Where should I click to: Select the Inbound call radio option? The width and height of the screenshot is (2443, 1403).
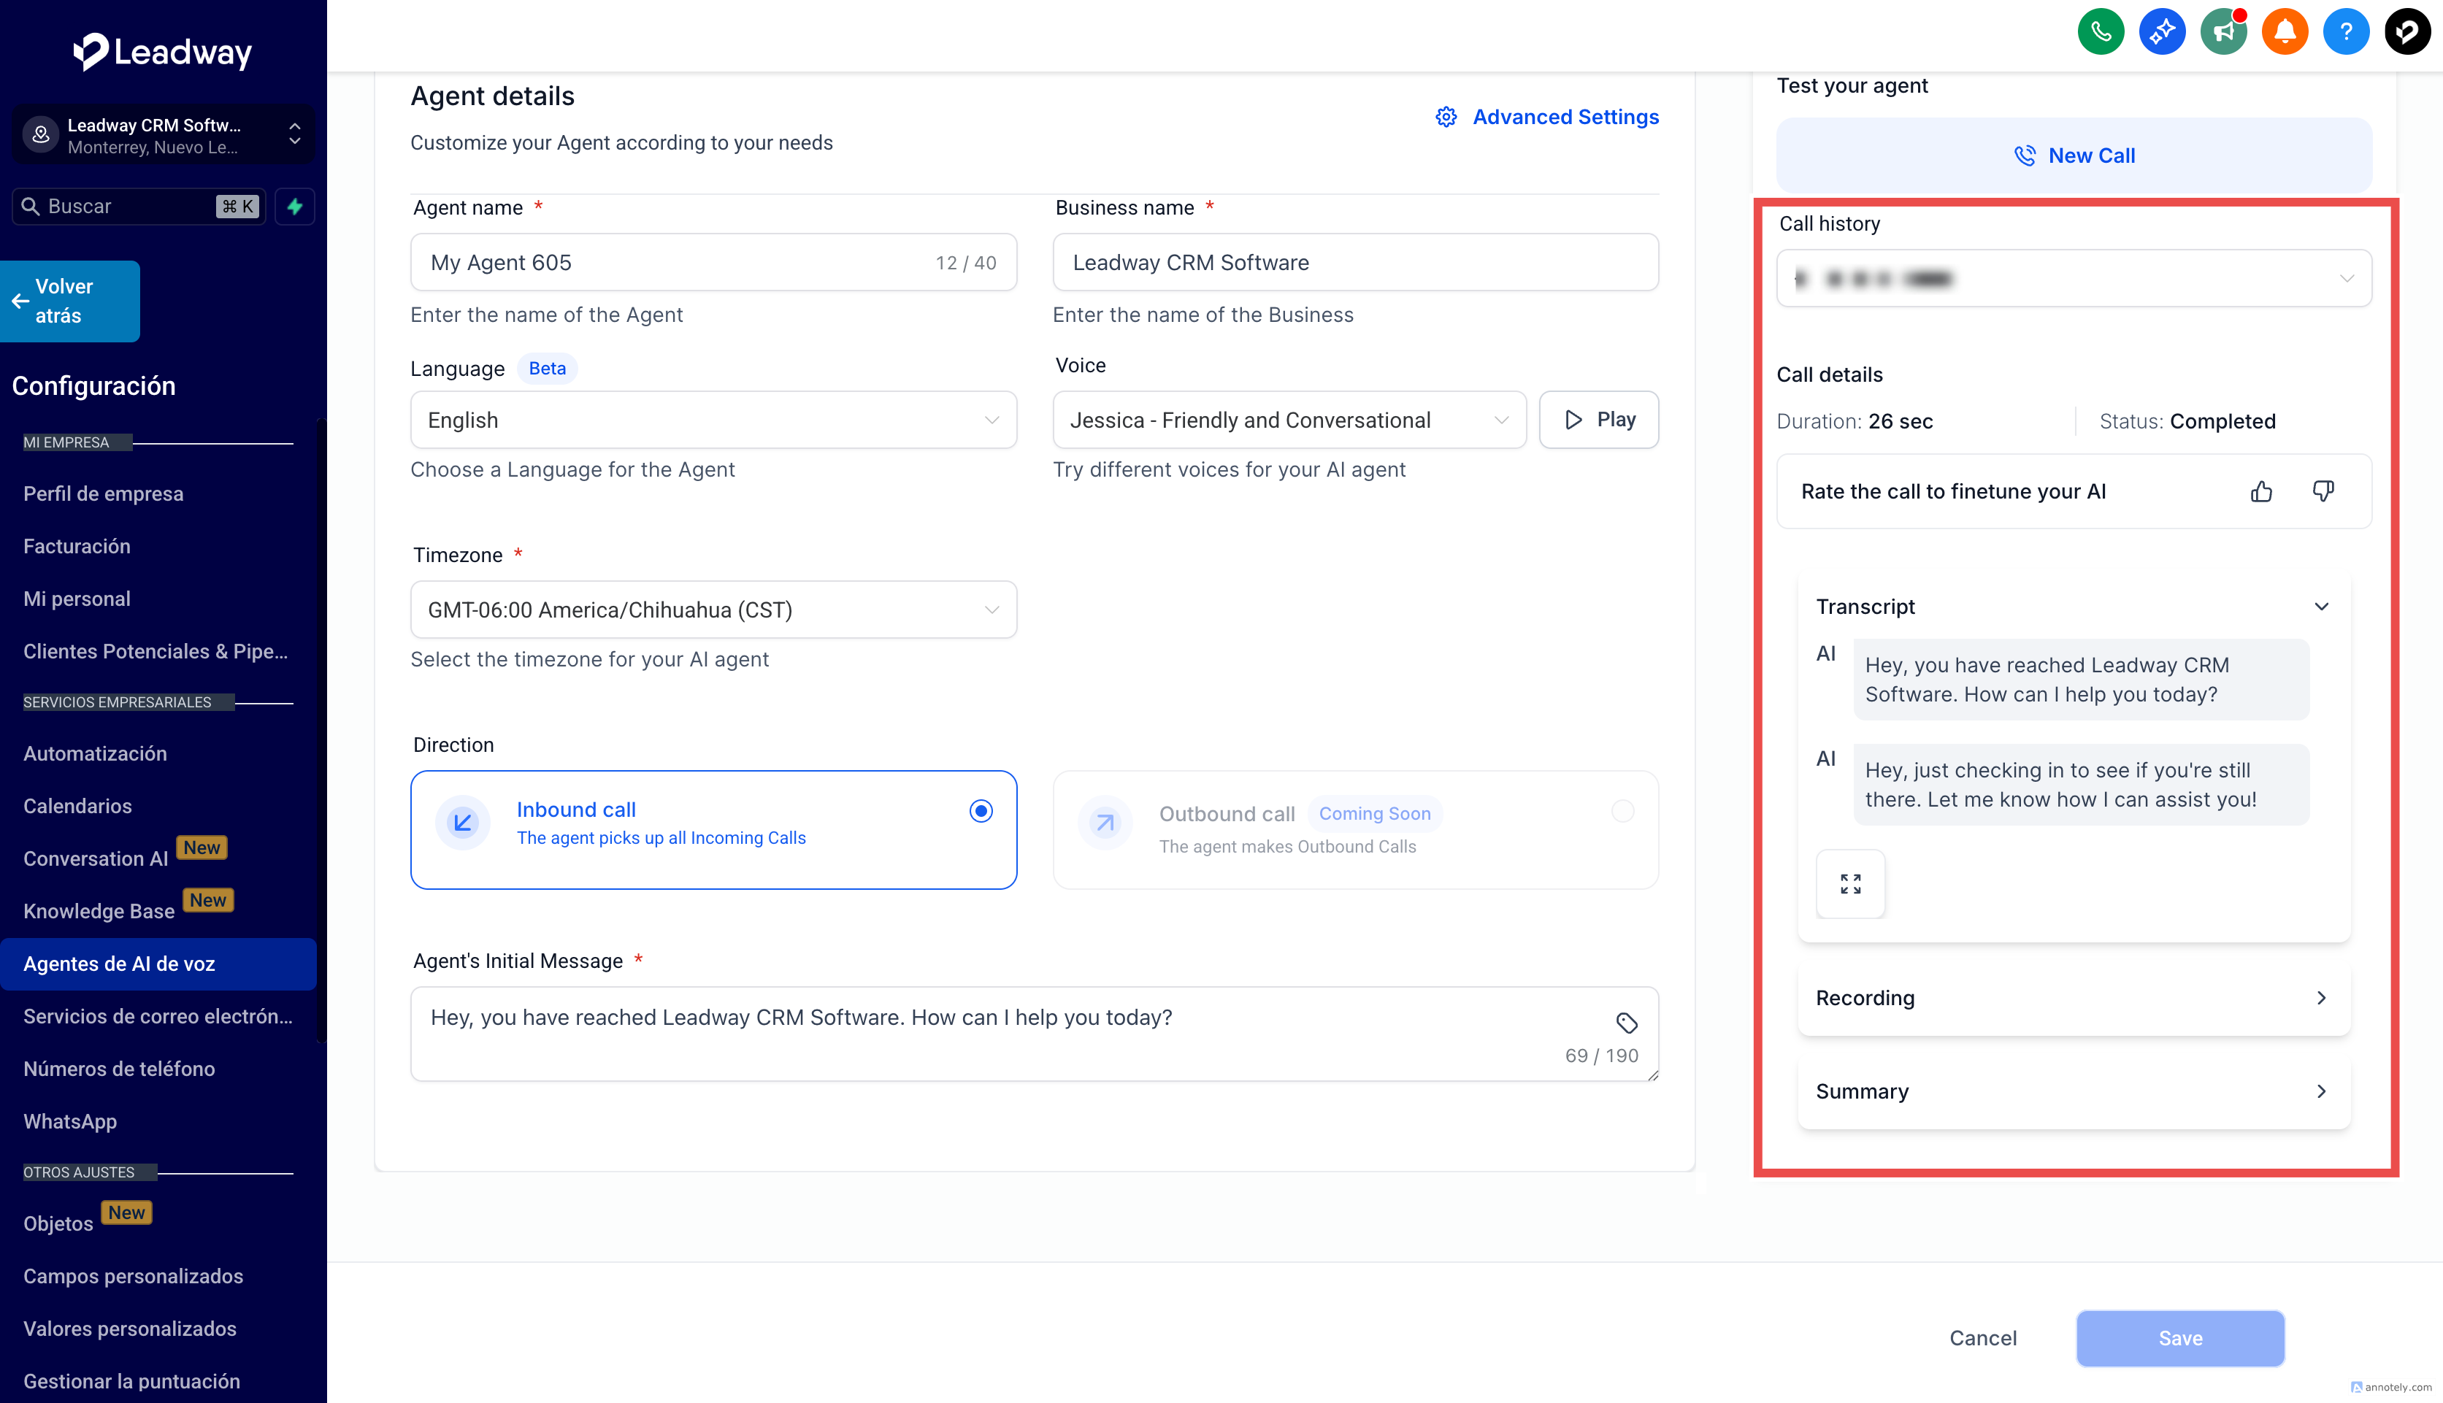click(x=980, y=811)
